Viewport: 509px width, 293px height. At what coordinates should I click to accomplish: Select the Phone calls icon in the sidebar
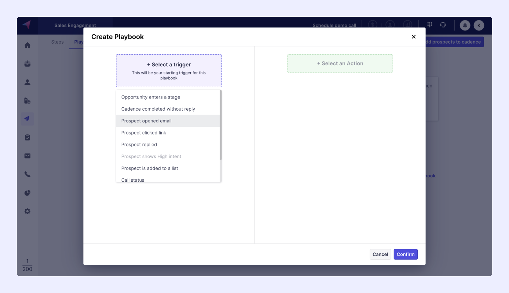click(x=27, y=174)
